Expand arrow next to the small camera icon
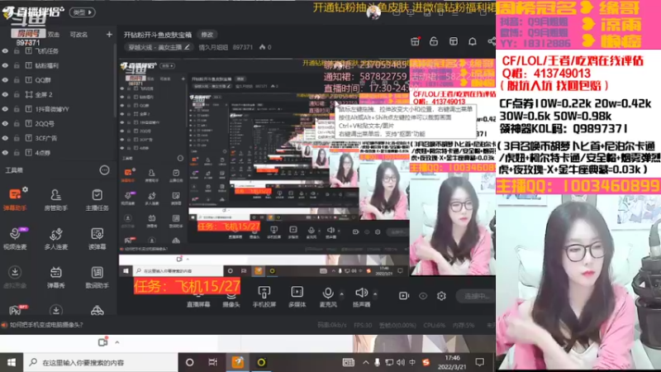 [117, 342]
